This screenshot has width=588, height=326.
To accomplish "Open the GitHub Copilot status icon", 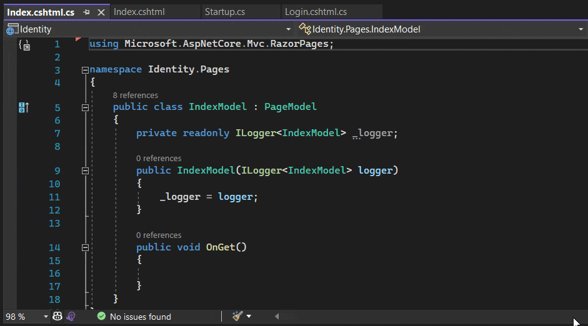I will pyautogui.click(x=57, y=316).
